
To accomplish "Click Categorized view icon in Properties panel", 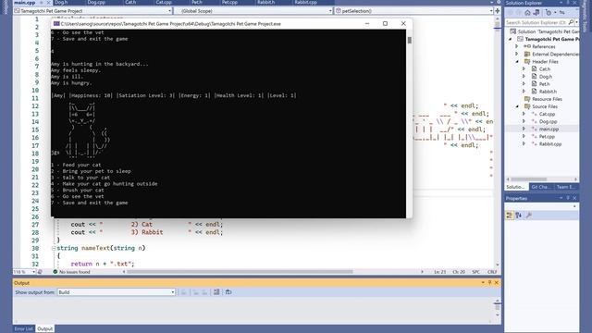I will click(510, 216).
